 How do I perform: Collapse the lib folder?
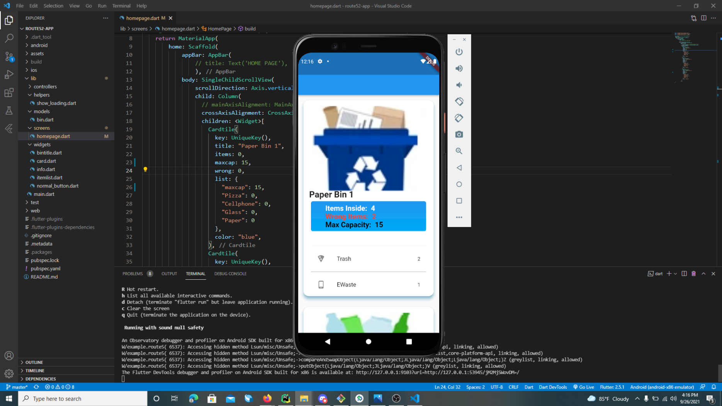tap(66, 78)
